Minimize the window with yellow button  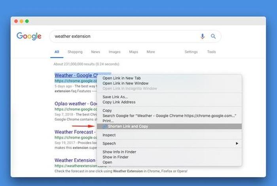click(x=21, y=21)
